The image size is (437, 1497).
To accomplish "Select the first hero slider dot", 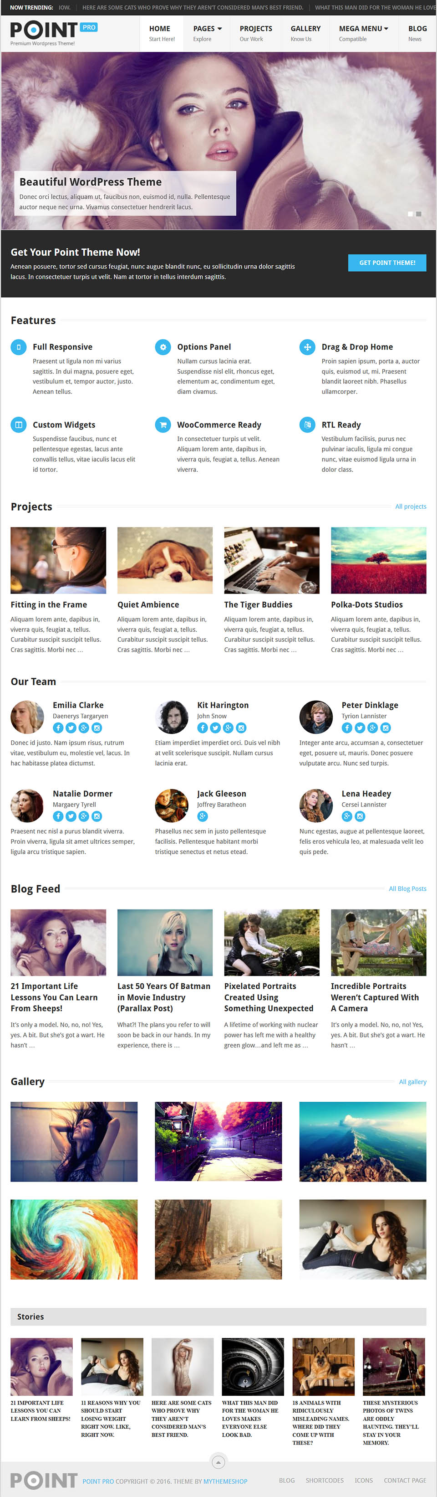I will [410, 214].
